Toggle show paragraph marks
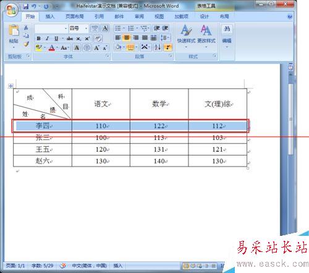309x273 pixels. (x=167, y=47)
